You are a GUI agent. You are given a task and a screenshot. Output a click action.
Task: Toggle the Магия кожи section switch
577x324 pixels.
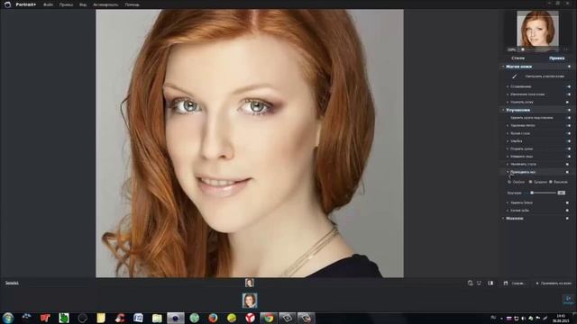tap(569, 67)
